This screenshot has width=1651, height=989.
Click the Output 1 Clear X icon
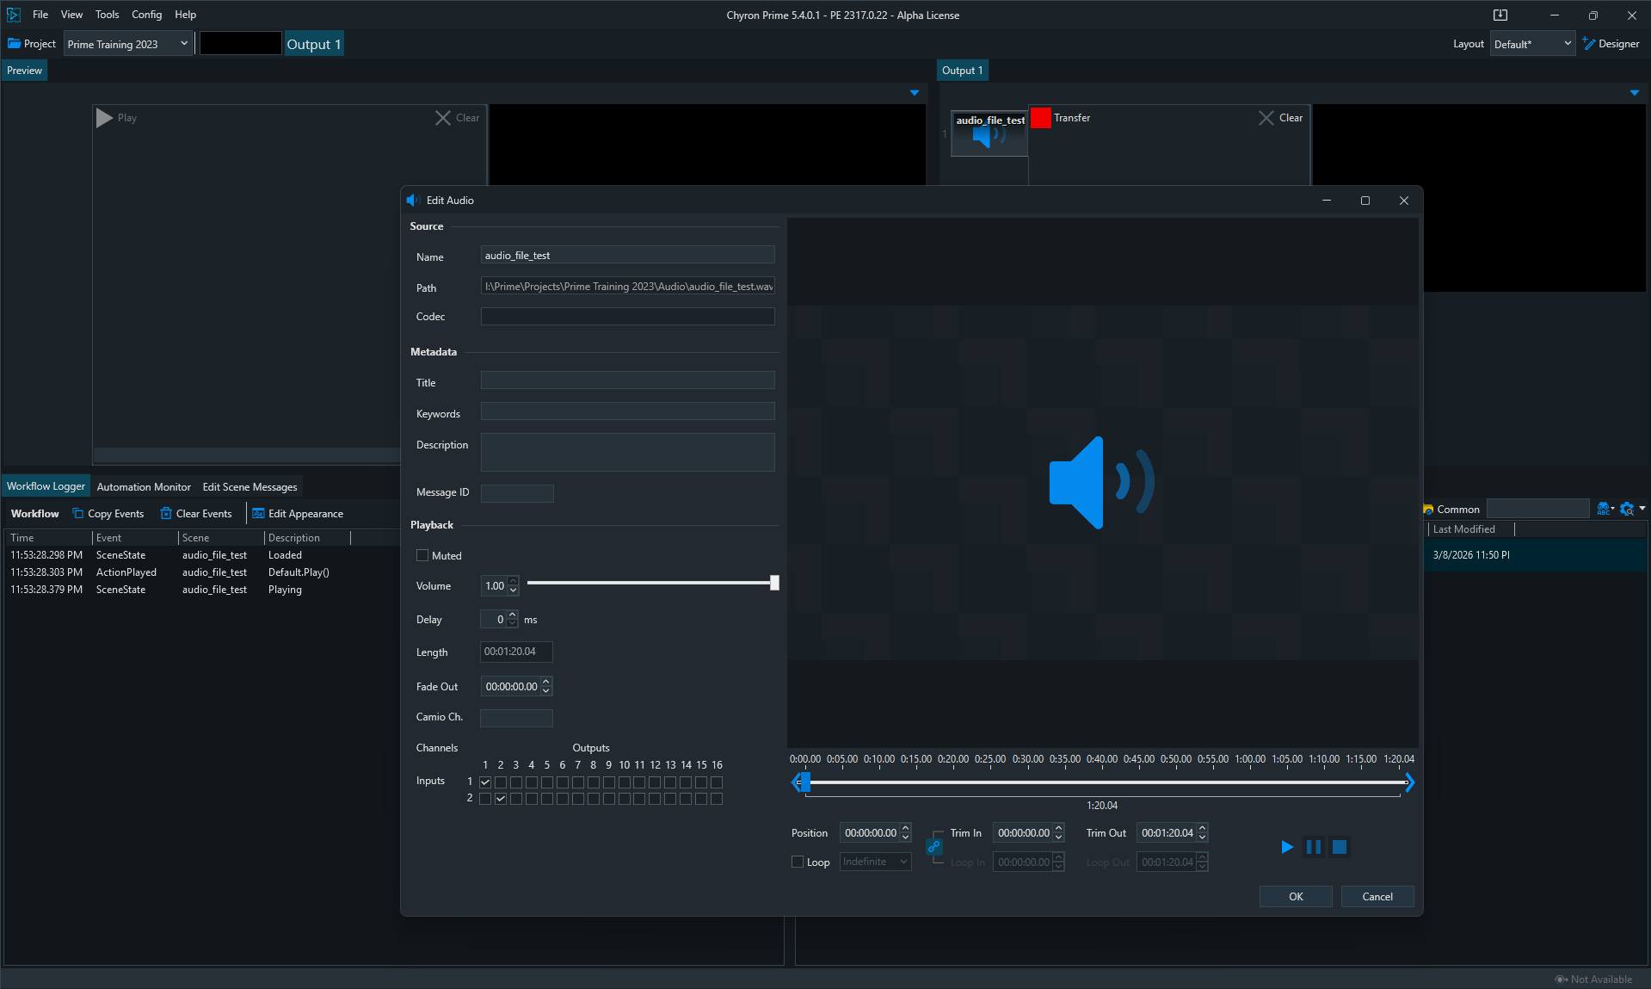pos(1266,118)
